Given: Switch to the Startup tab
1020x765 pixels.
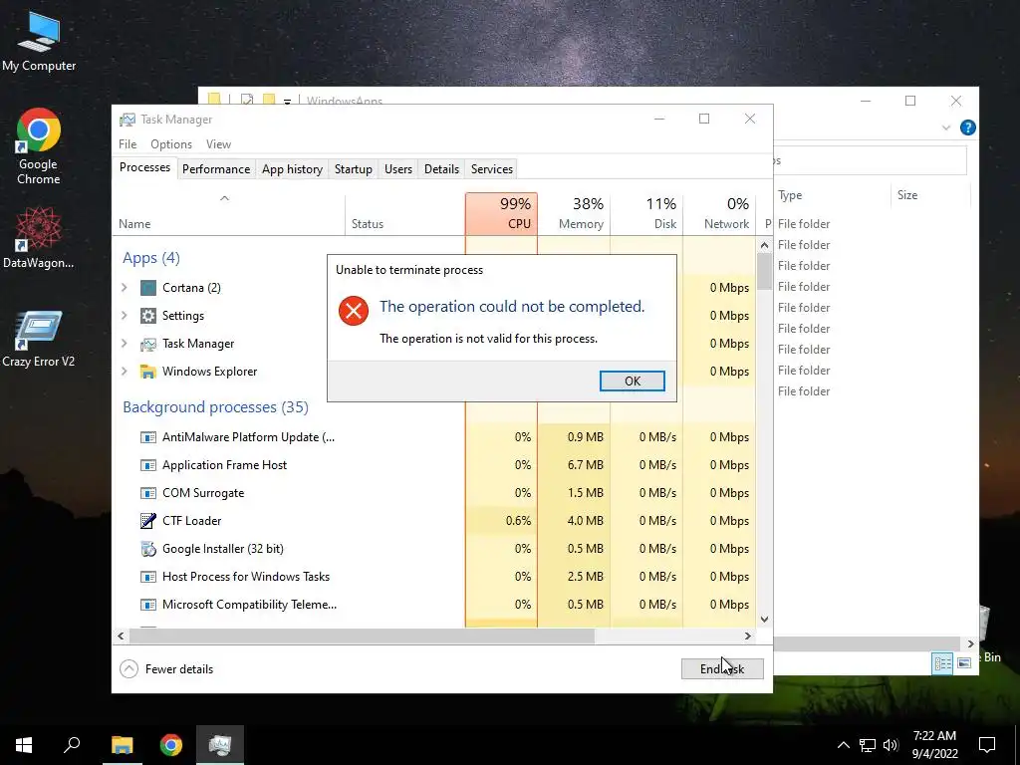Looking at the screenshot, I should [354, 169].
